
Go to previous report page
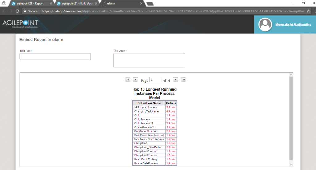[135, 79]
